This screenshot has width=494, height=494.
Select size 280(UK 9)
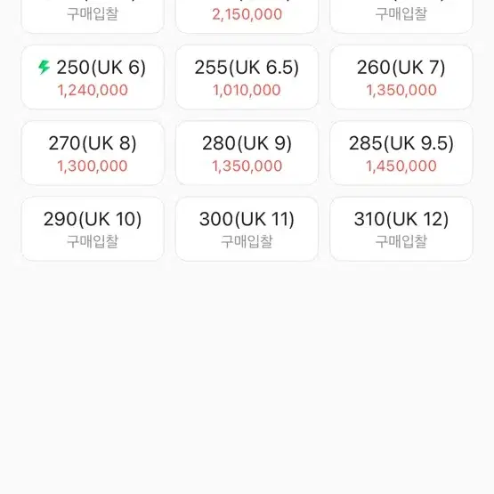(247, 153)
